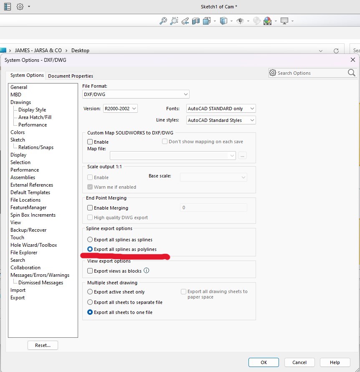This screenshot has height=372, width=360.
Task: Click the Edit Appearance sphere icon
Action: (x=257, y=21)
